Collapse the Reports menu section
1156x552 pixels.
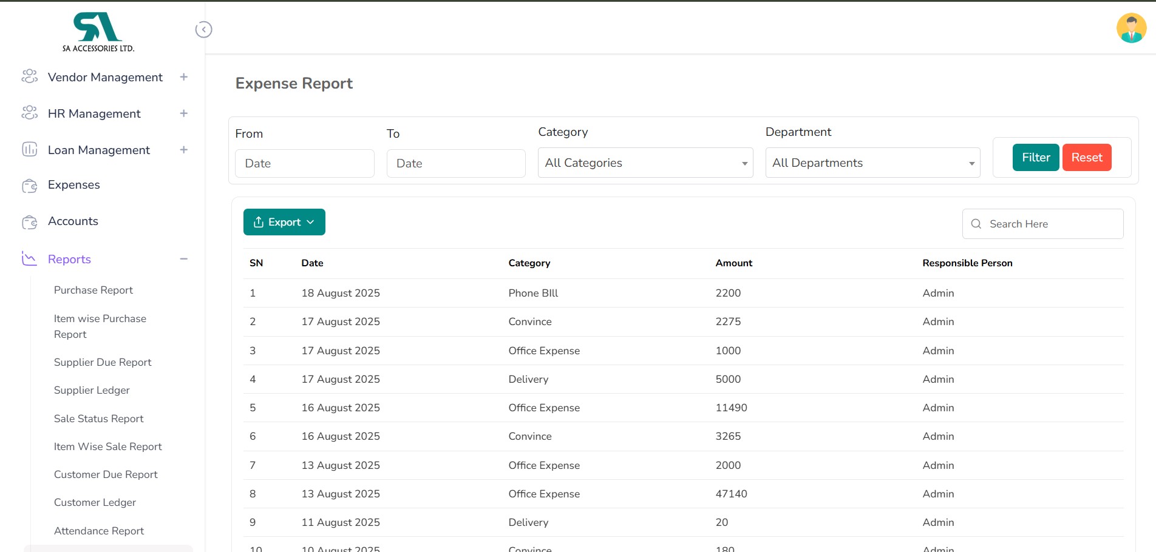(183, 259)
